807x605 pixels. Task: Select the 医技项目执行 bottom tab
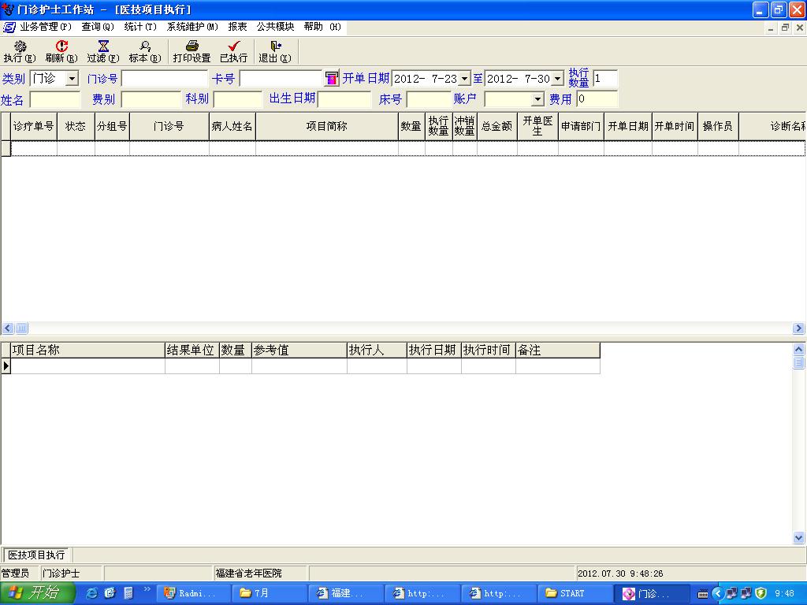36,555
